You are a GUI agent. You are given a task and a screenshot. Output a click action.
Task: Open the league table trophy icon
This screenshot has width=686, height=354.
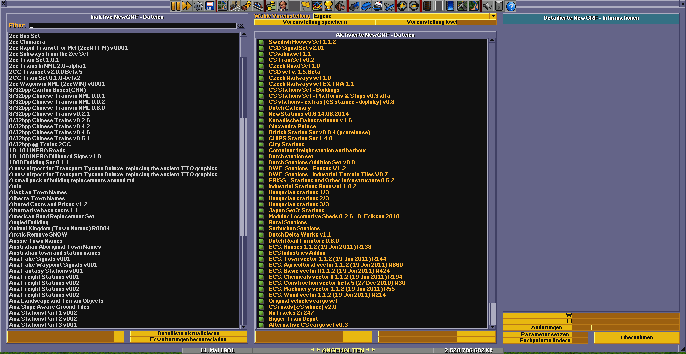[x=329, y=6]
